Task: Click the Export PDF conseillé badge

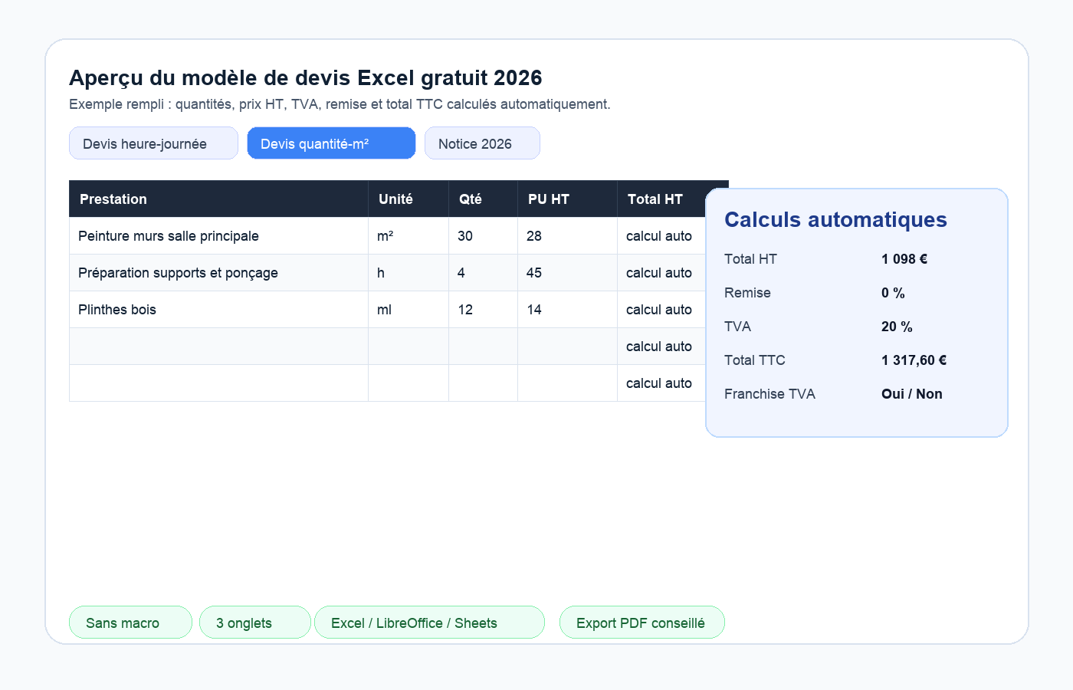Action: (642, 623)
